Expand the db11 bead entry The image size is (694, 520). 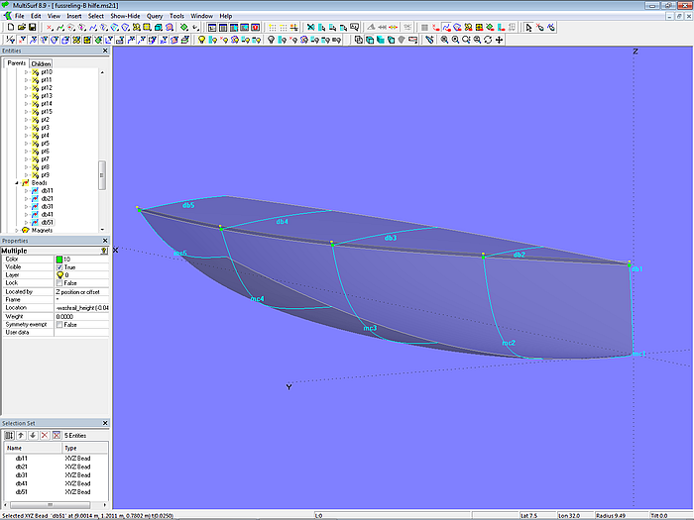click(x=27, y=191)
